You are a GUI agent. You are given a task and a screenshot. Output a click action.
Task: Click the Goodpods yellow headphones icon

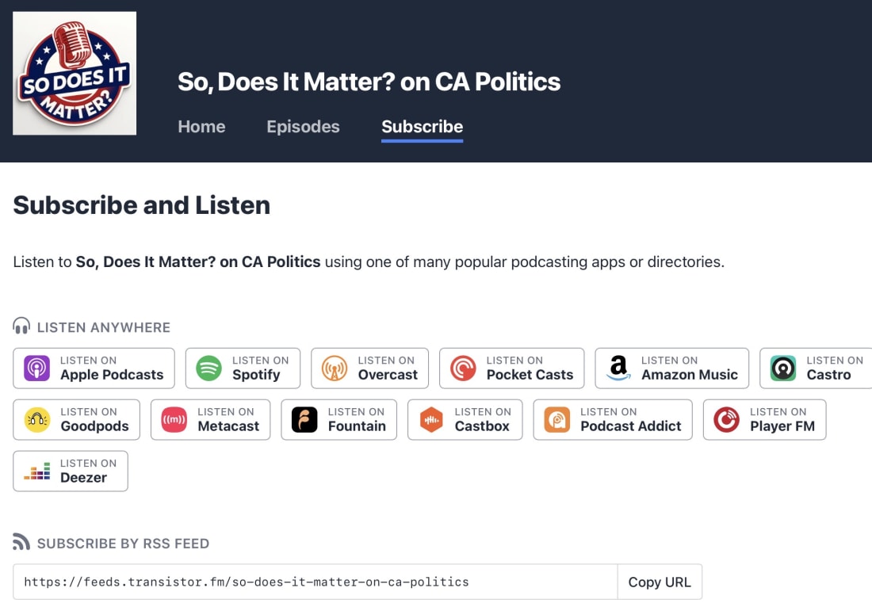[x=37, y=420]
